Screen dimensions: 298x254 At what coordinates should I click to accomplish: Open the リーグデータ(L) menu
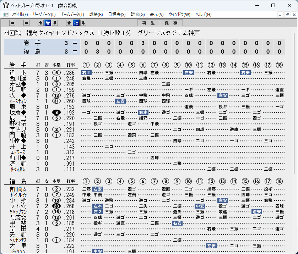click(44, 15)
